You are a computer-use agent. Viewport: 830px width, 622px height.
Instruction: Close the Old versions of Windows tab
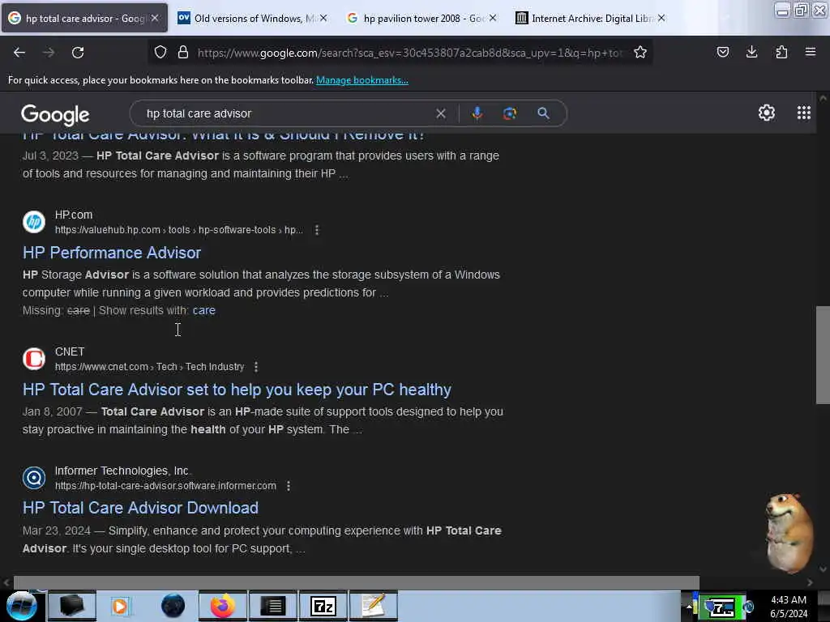coord(323,18)
